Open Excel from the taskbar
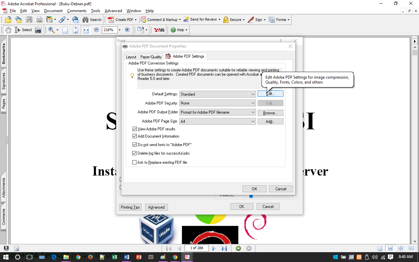 point(115,257)
